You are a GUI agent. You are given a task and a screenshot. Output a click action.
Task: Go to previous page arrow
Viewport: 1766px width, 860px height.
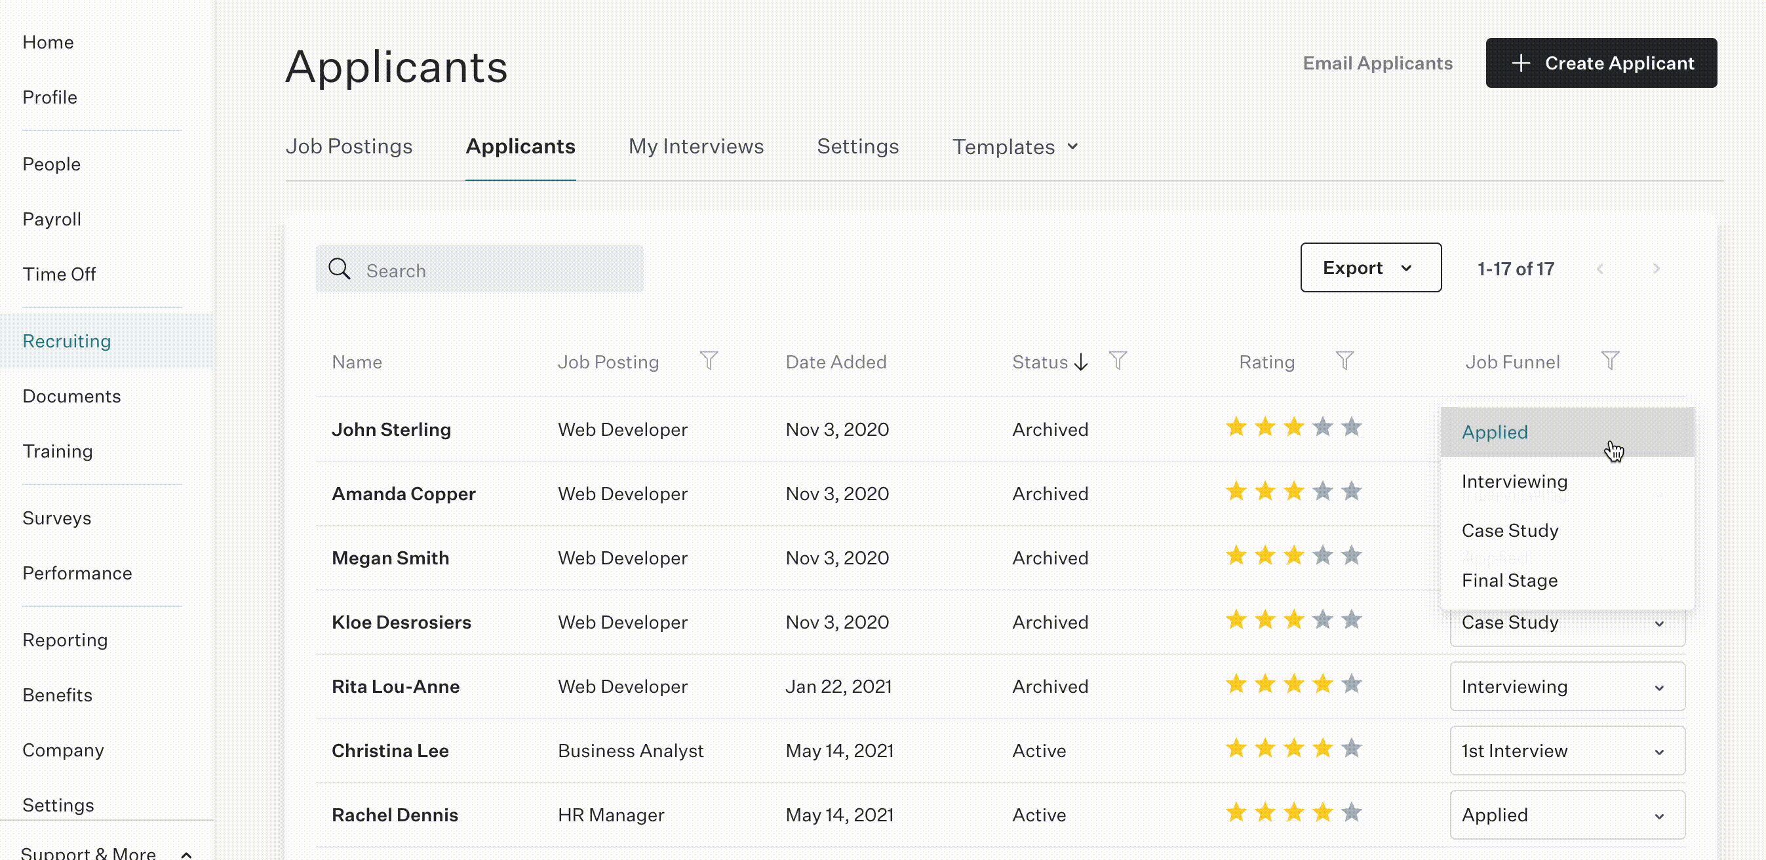coord(1600,269)
